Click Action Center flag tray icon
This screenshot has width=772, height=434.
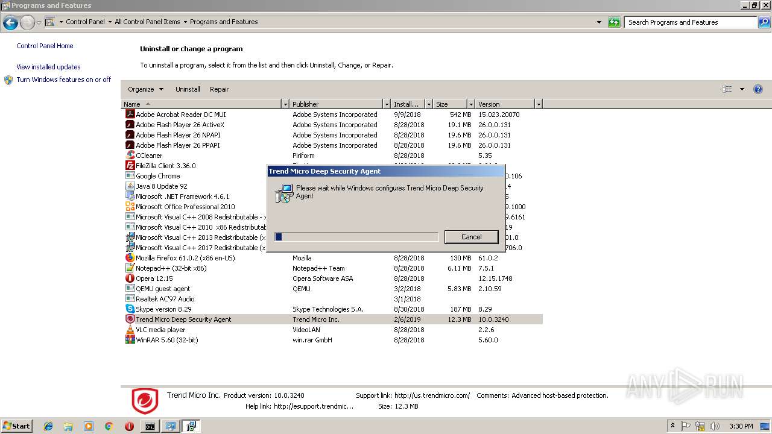tap(686, 426)
